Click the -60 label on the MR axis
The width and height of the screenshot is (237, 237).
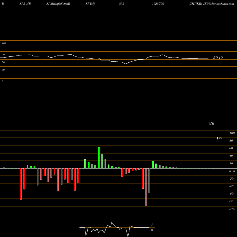click(231, 194)
